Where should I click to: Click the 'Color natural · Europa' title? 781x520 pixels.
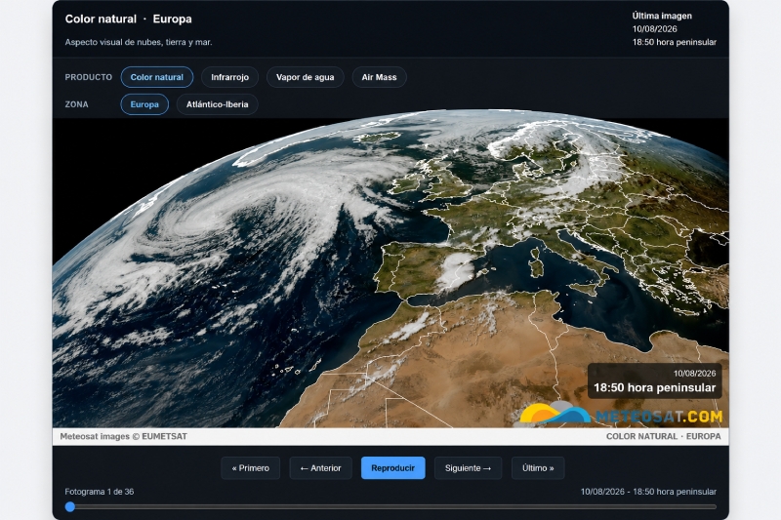(x=129, y=19)
